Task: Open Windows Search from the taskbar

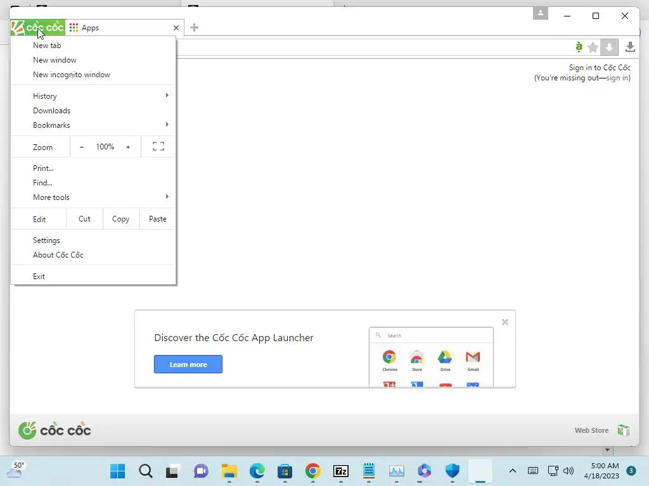Action: point(146,471)
